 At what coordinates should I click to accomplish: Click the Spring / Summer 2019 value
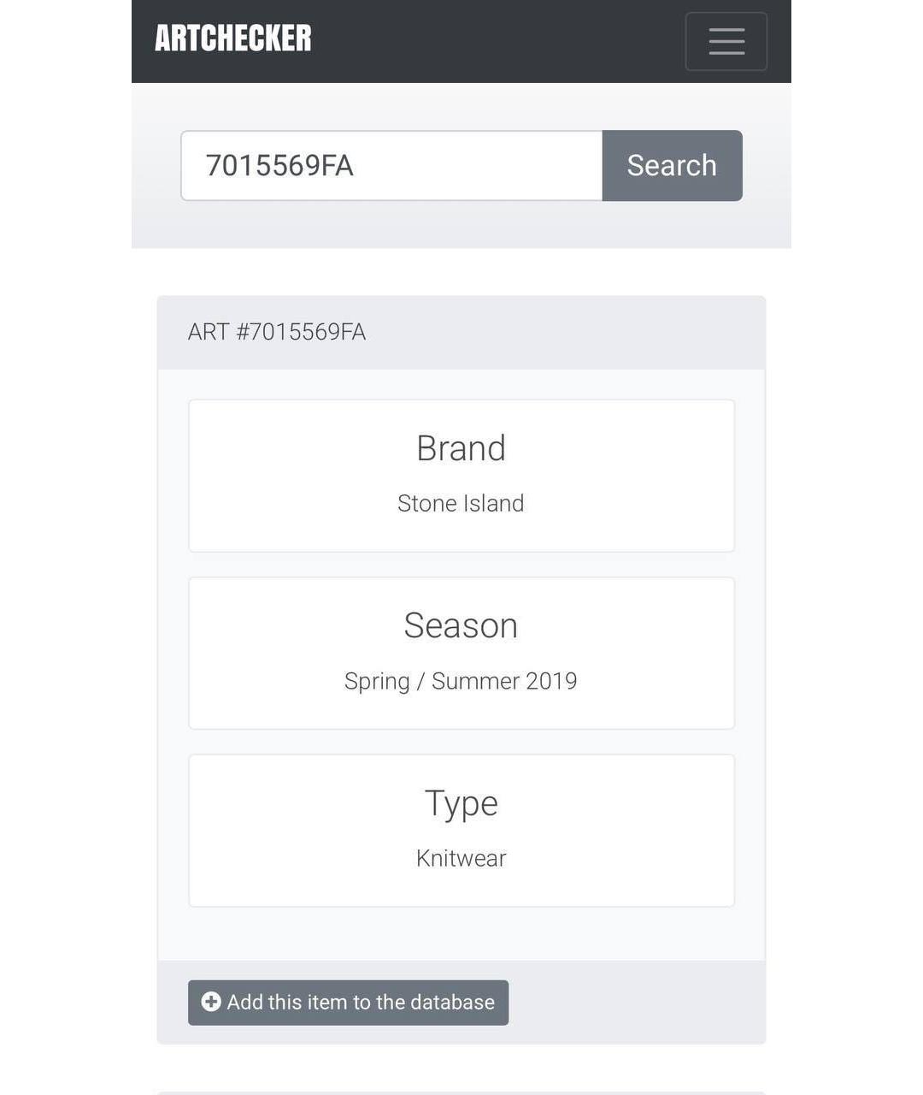point(461,681)
